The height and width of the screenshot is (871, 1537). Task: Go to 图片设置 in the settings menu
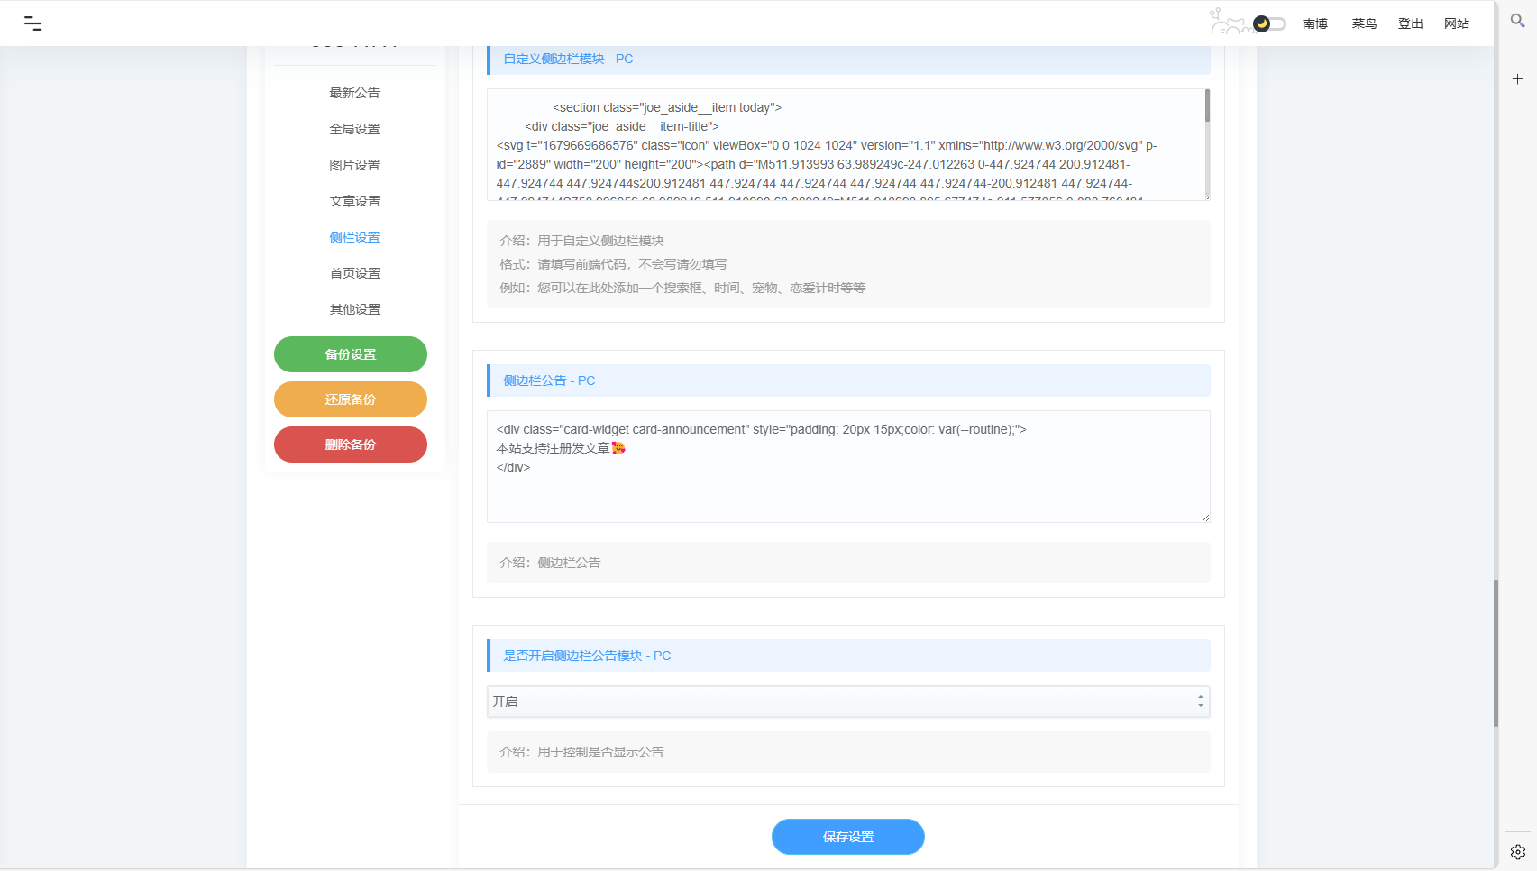click(x=354, y=165)
